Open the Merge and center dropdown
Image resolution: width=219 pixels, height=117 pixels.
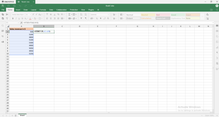tap(64, 18)
